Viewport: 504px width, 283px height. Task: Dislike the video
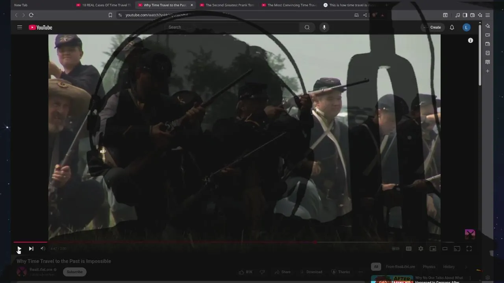click(x=262, y=272)
